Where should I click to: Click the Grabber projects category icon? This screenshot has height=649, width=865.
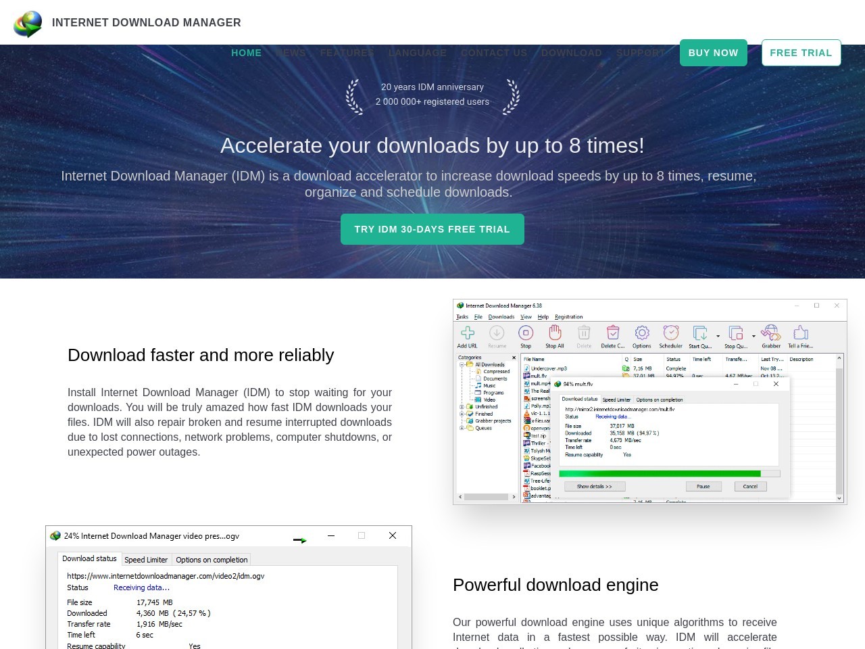point(470,420)
